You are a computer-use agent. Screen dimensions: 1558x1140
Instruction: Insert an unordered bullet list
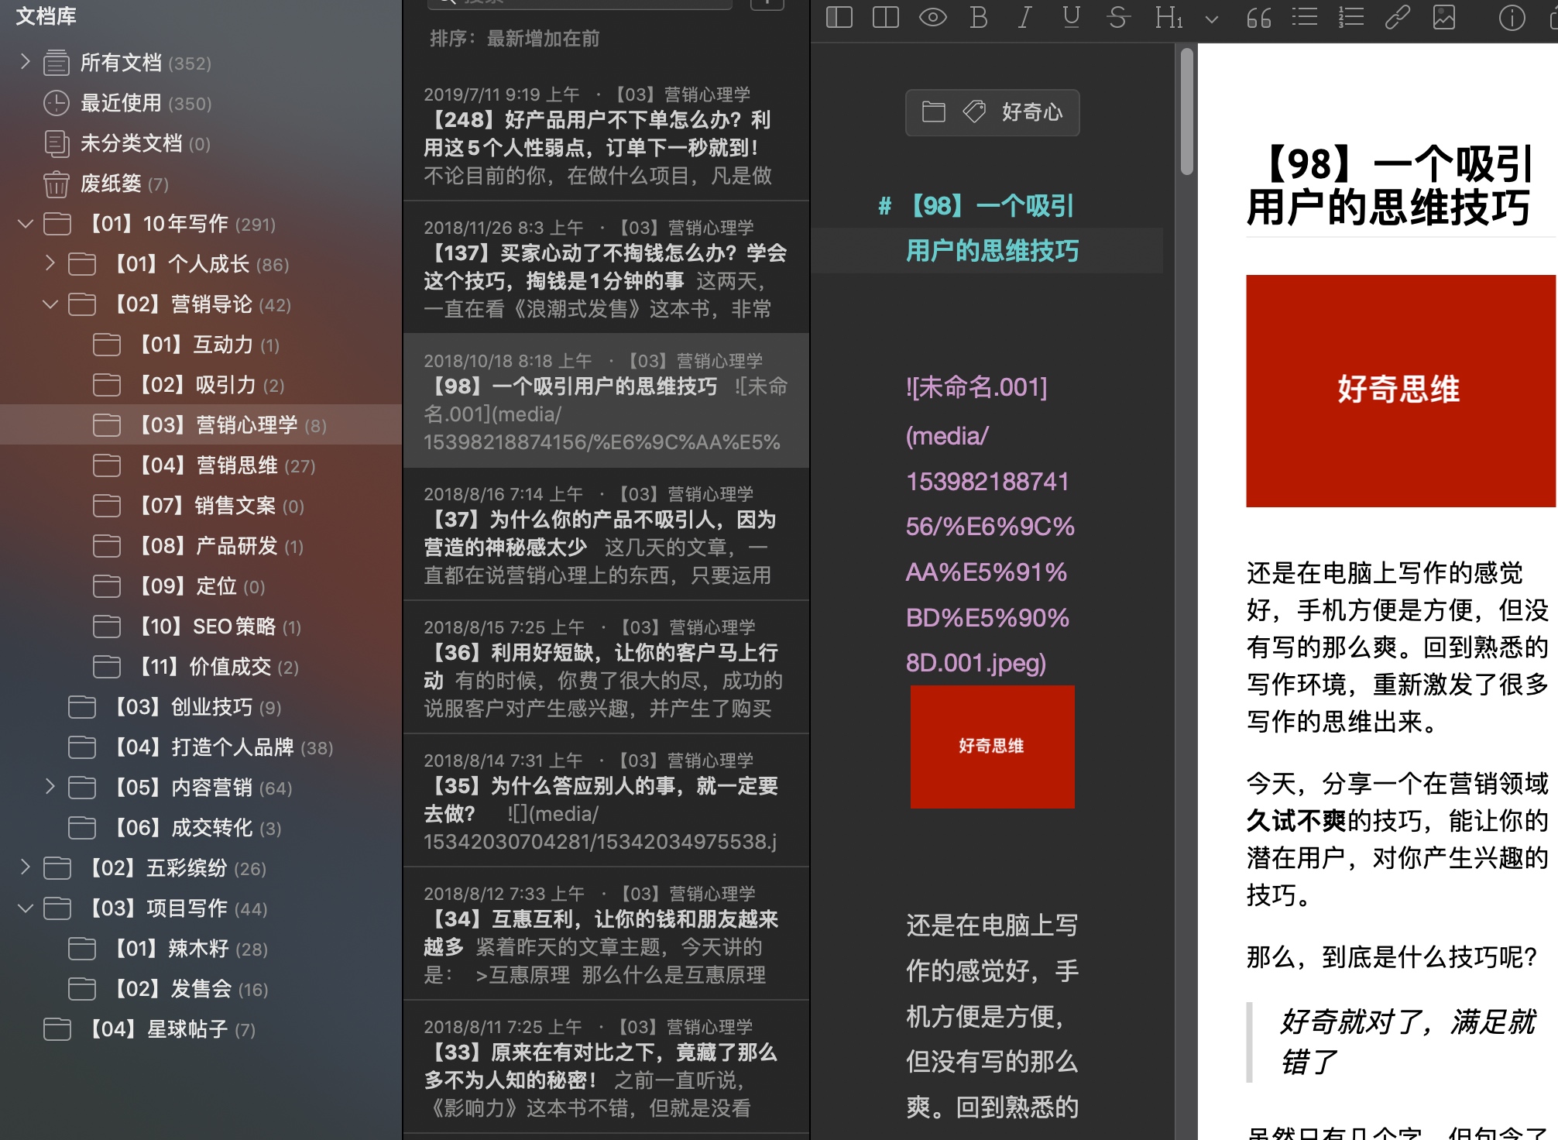1305,17
